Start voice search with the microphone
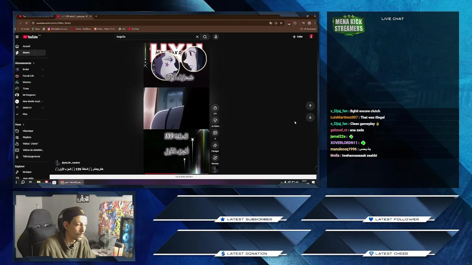Viewport: 472px width, 265px height. [x=216, y=37]
